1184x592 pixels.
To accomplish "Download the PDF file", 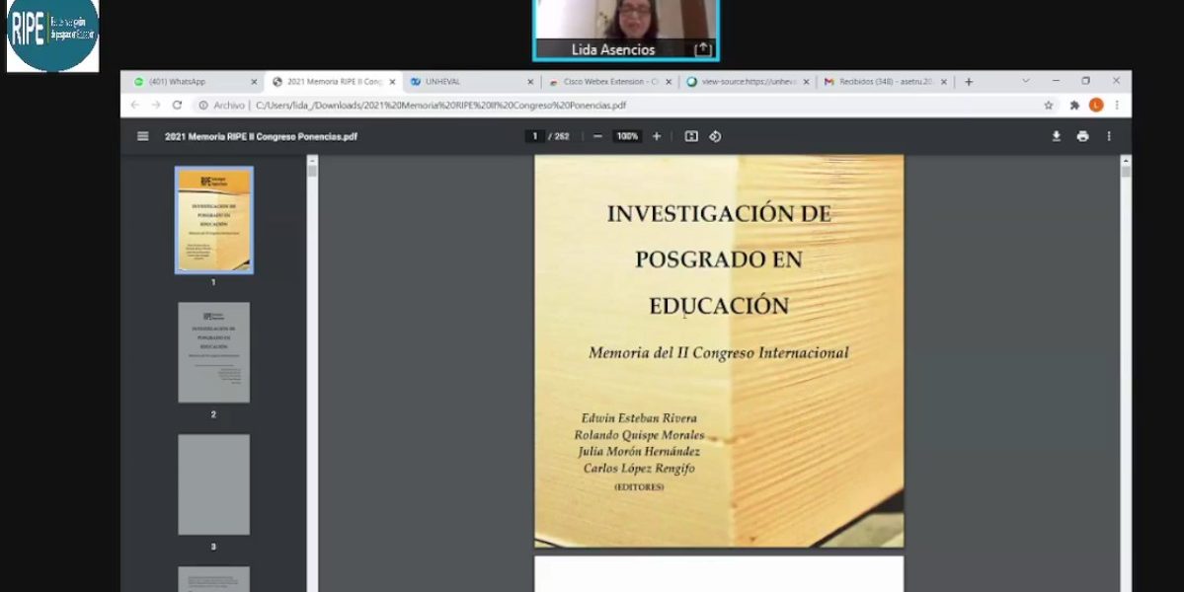I will (1056, 136).
